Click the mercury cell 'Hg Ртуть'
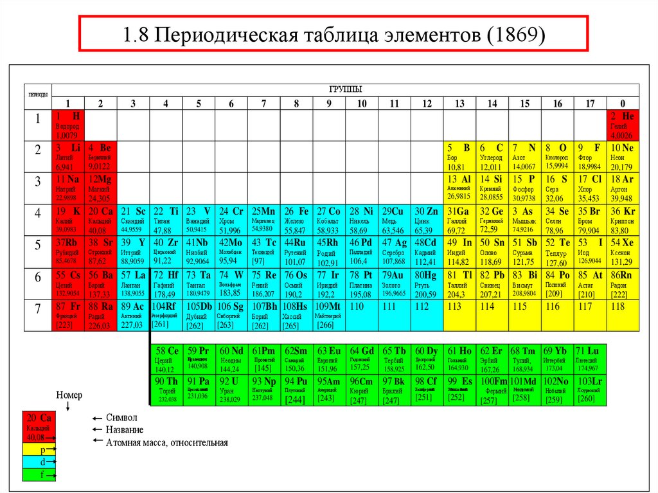 tap(427, 284)
